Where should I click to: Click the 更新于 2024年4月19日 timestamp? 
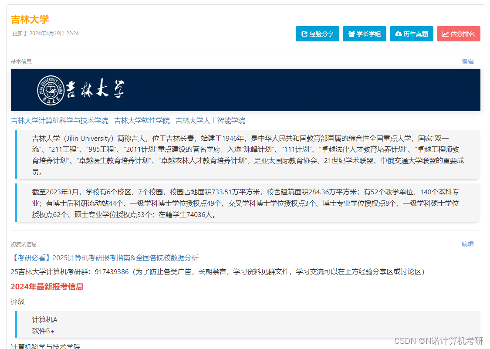[x=46, y=34]
